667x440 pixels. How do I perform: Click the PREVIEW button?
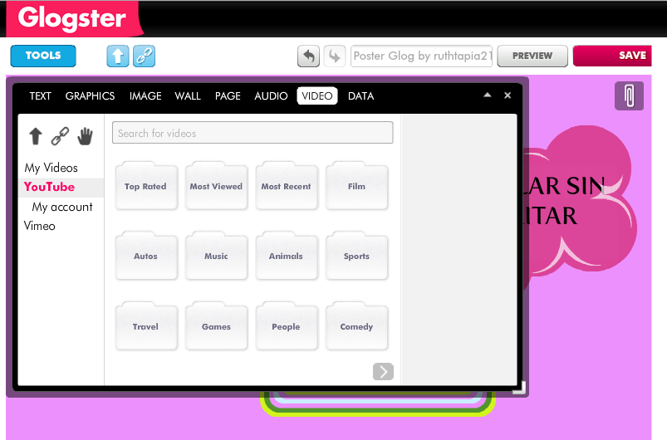[532, 56]
